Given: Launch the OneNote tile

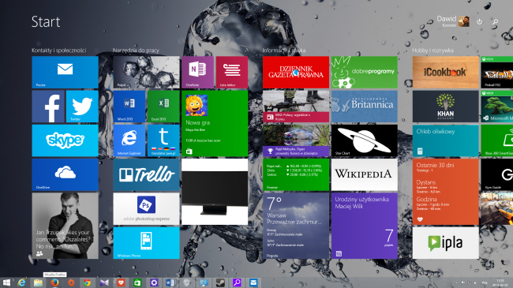Looking at the screenshot, I should click(x=197, y=73).
